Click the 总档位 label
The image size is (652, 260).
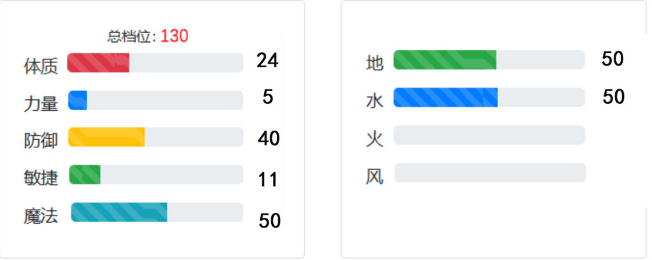pyautogui.click(x=129, y=36)
